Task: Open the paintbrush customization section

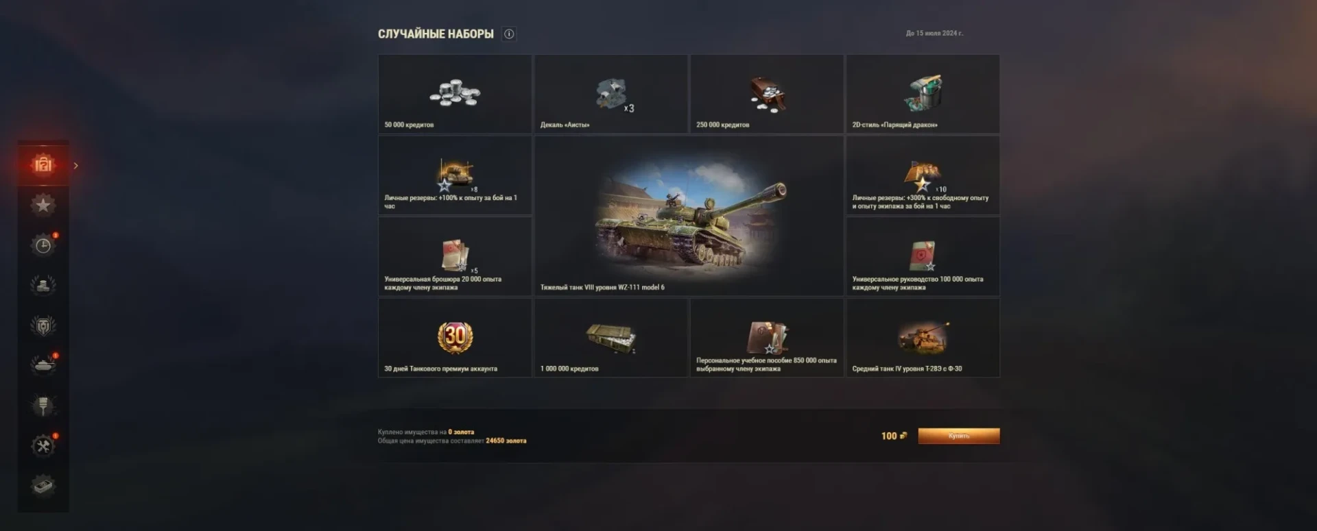Action: [x=43, y=406]
